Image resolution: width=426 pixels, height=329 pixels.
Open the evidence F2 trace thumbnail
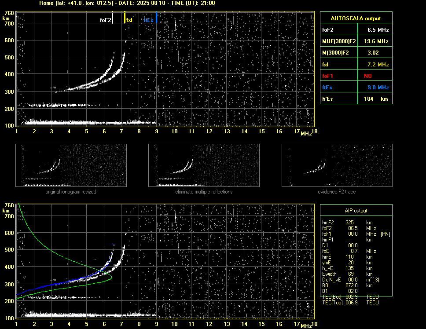click(x=337, y=165)
